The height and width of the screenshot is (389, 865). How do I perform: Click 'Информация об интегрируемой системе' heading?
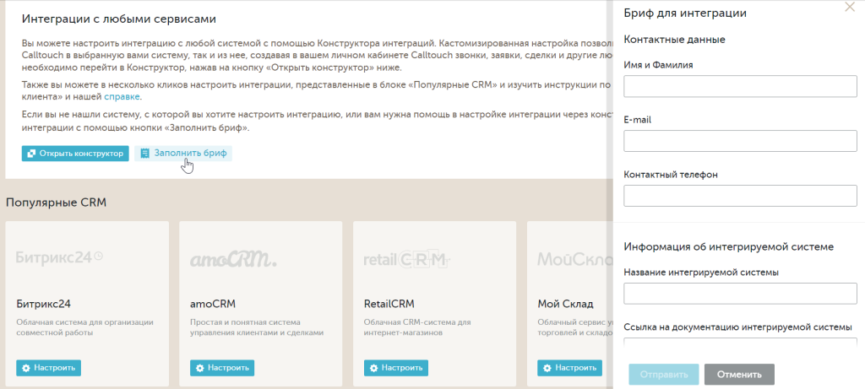[x=728, y=247]
